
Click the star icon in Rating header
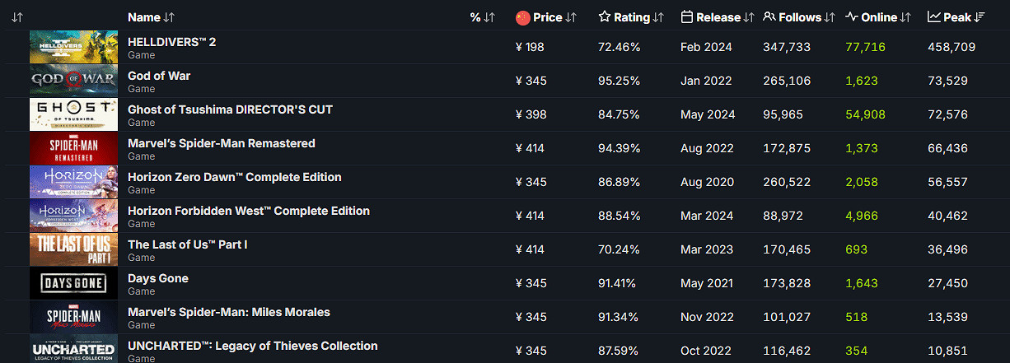605,17
